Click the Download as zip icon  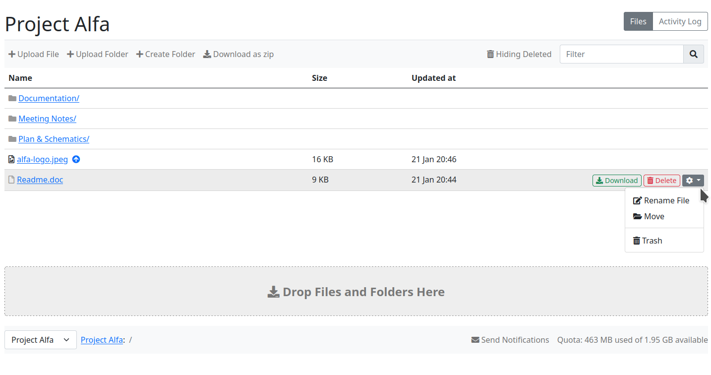click(x=207, y=54)
